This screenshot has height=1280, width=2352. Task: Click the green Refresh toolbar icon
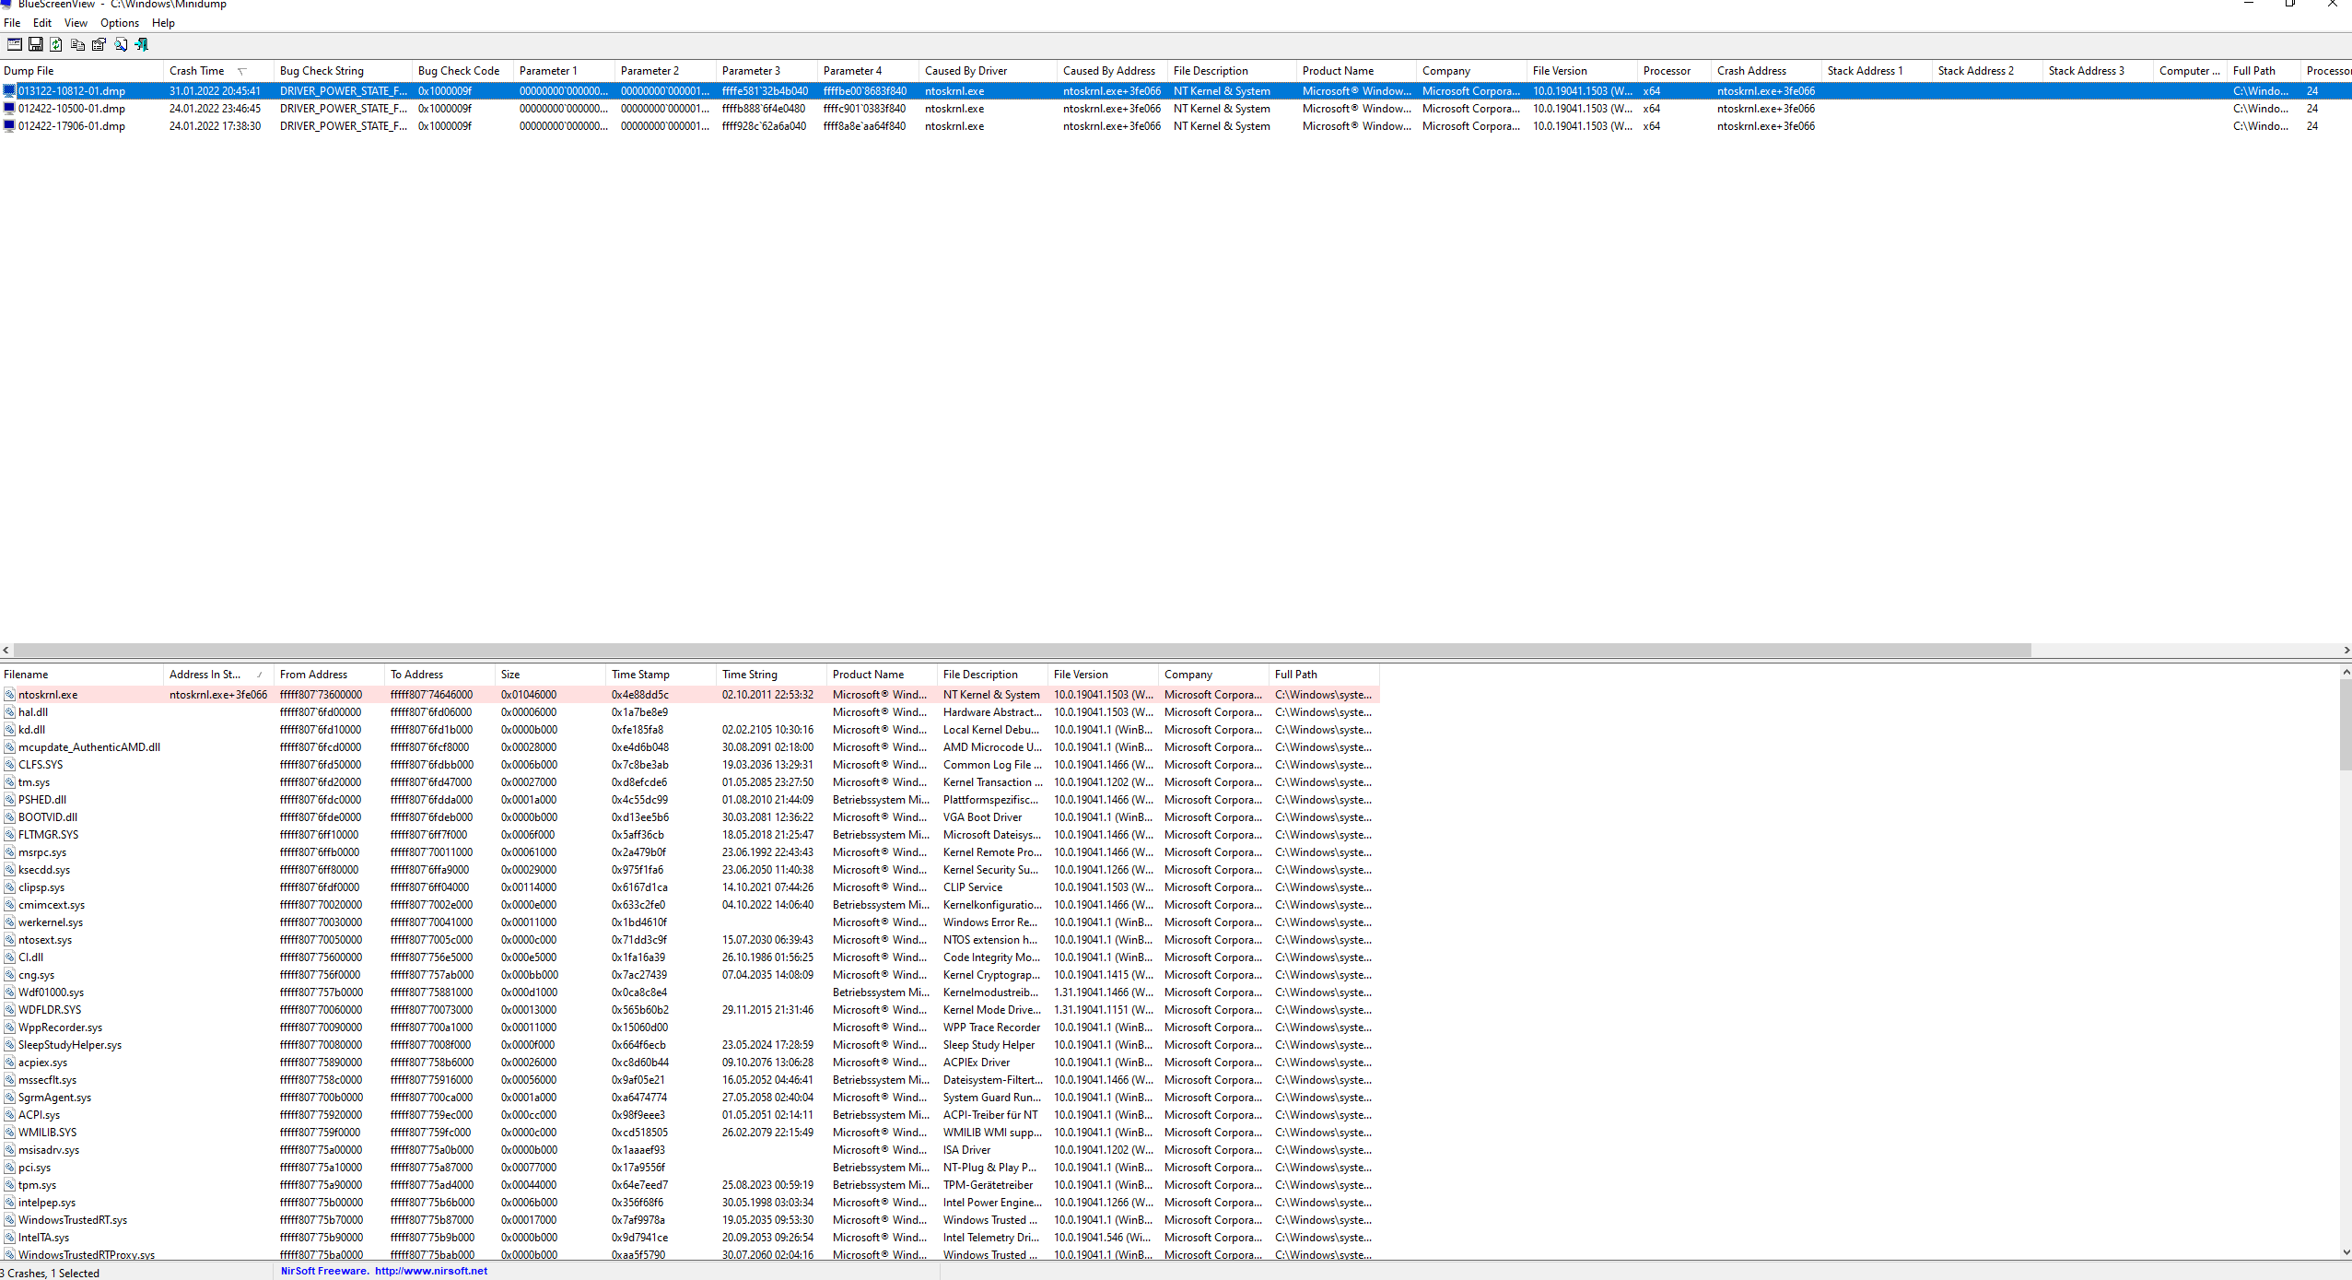pyautogui.click(x=56, y=44)
